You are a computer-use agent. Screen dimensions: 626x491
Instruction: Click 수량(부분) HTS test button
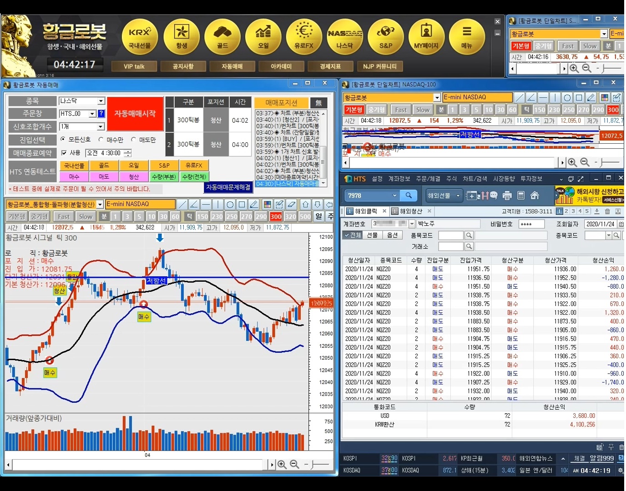(x=164, y=176)
